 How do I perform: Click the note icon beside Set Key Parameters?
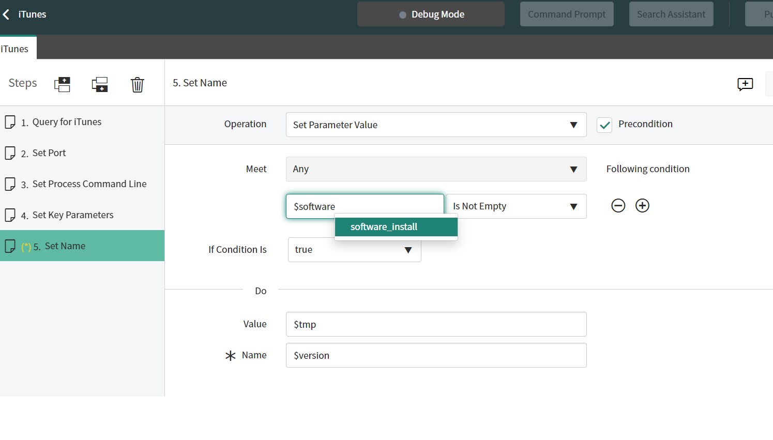pos(10,215)
